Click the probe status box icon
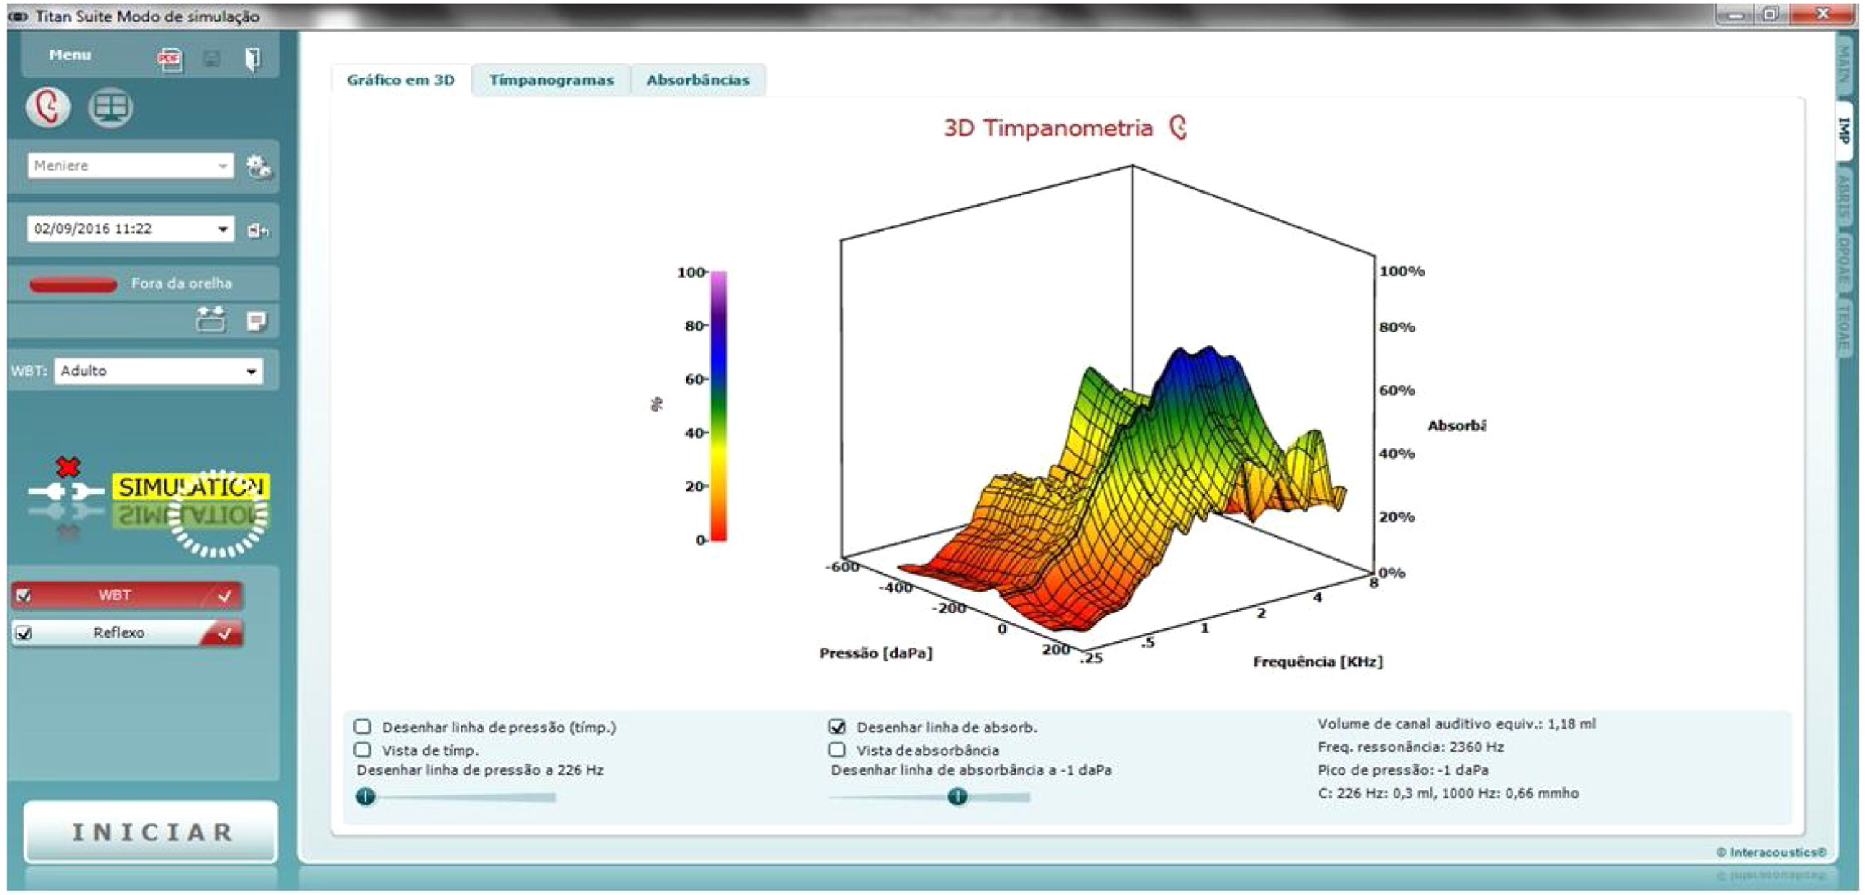The width and height of the screenshot is (1865, 895). [x=211, y=319]
